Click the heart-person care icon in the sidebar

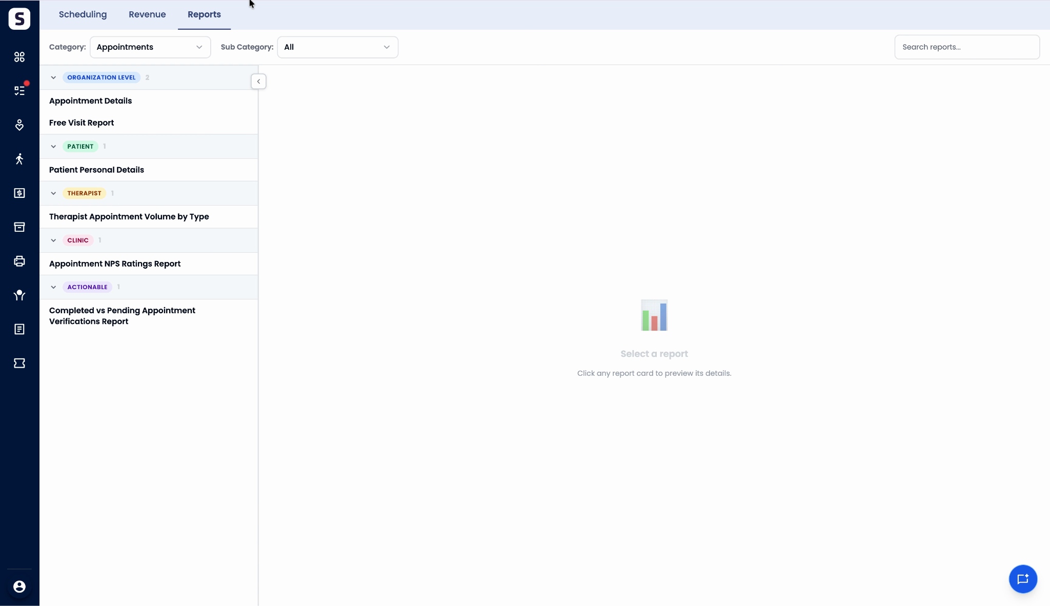click(x=19, y=125)
